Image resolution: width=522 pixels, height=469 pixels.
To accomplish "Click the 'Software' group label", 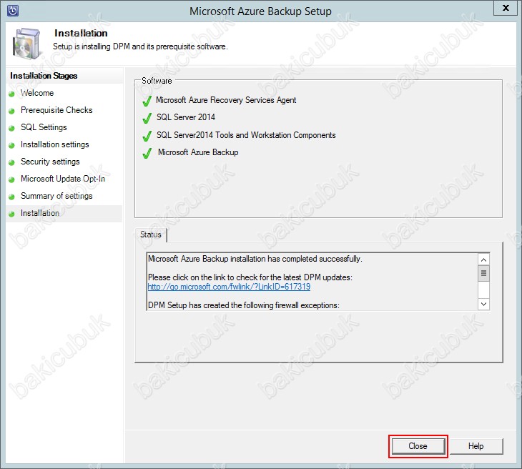I will coord(157,81).
